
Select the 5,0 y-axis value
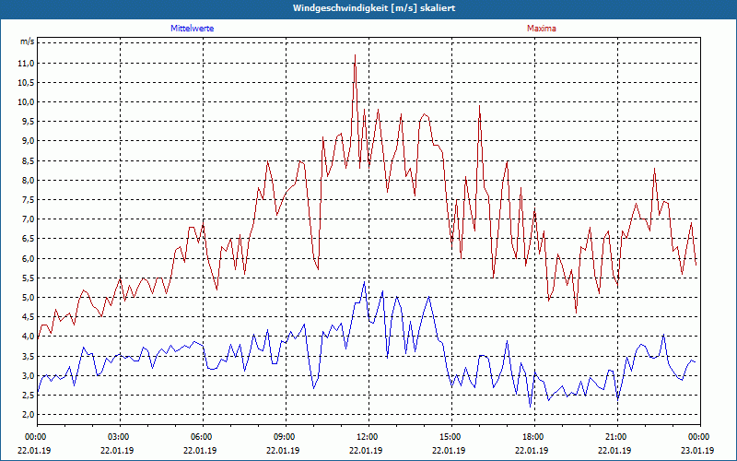[28, 298]
